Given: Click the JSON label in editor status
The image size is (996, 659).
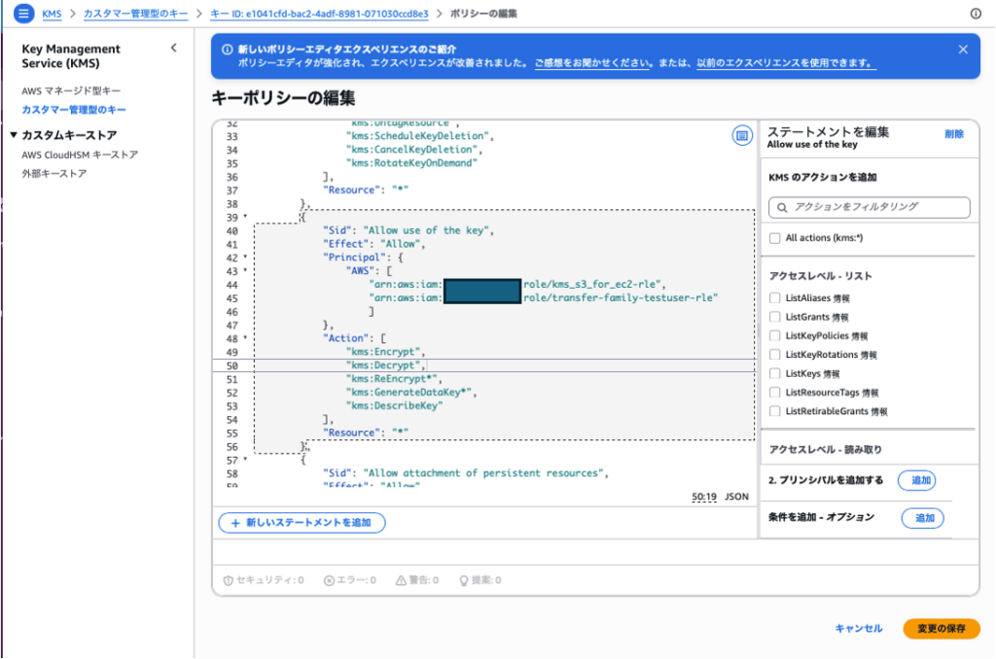Looking at the screenshot, I should tap(737, 497).
